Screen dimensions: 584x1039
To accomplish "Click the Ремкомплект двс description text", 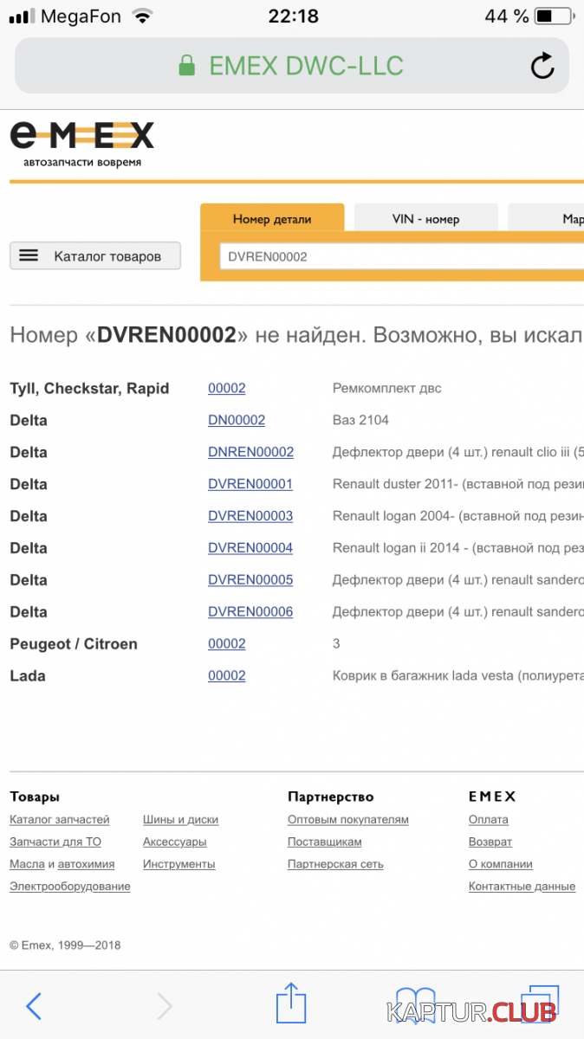I will pos(387,388).
